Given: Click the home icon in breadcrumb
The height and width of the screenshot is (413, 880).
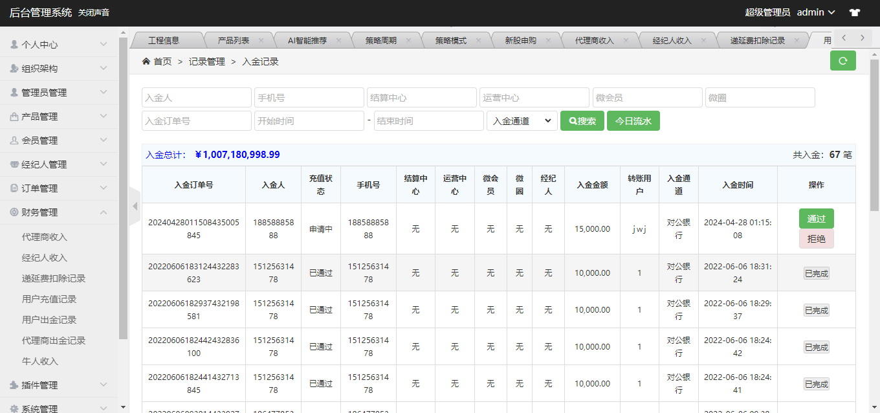Looking at the screenshot, I should pos(146,61).
